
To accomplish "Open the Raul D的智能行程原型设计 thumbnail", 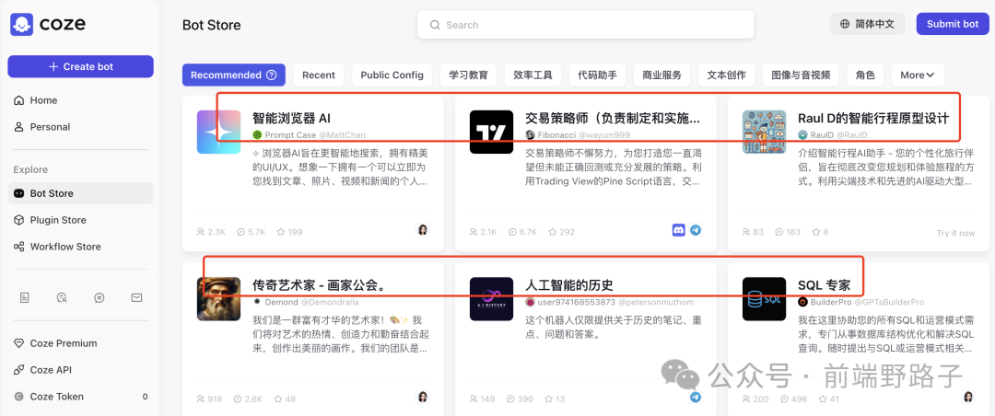I will [x=764, y=132].
